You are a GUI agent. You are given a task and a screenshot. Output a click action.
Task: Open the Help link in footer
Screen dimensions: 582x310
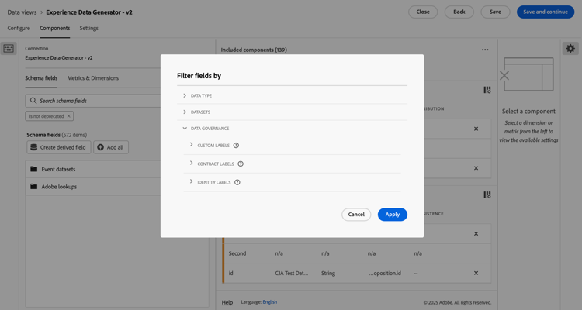[x=227, y=302]
